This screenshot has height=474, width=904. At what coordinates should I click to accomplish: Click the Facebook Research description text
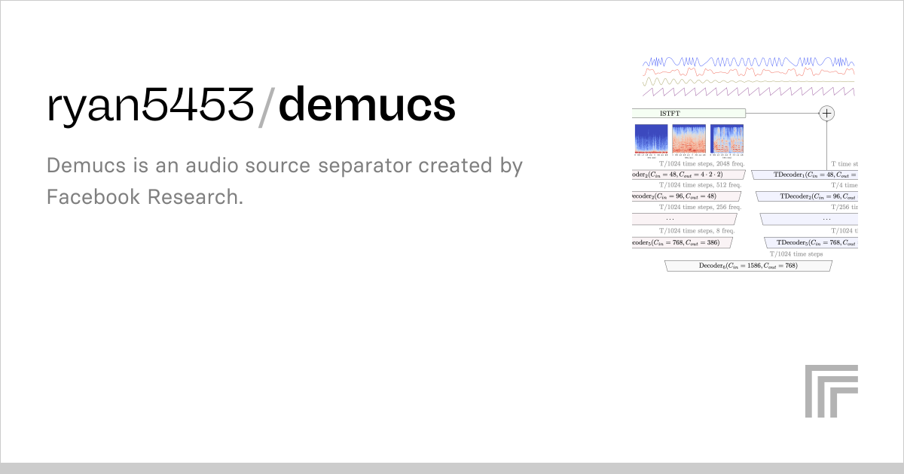145,196
